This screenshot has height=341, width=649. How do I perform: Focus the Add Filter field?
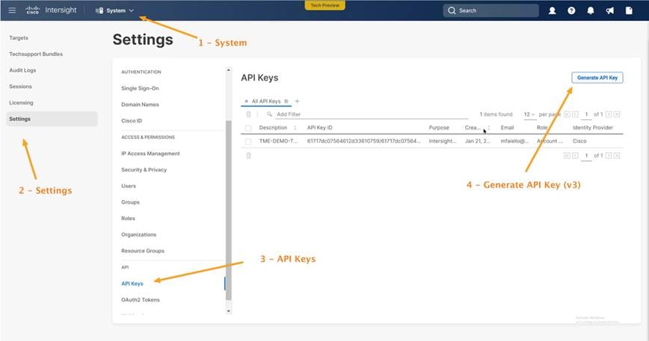pyautogui.click(x=372, y=114)
